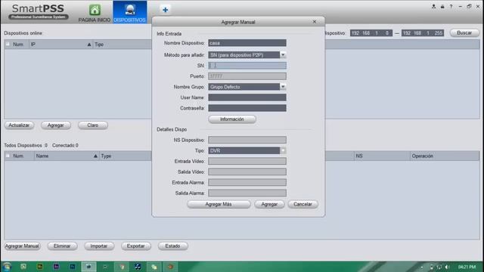Click the Salida Alarma field
The width and height of the screenshot is (484, 272).
click(247, 193)
